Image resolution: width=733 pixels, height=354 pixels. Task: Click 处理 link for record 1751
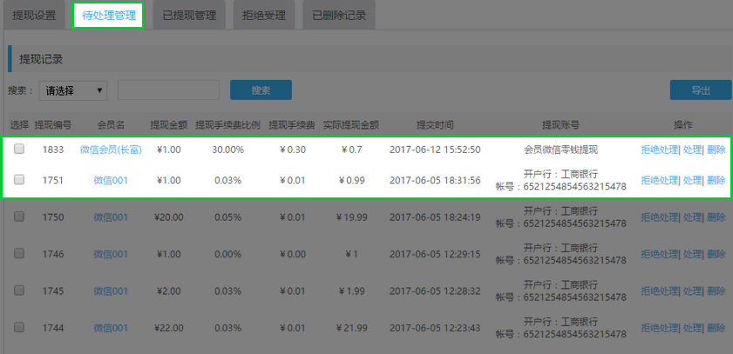coord(691,180)
